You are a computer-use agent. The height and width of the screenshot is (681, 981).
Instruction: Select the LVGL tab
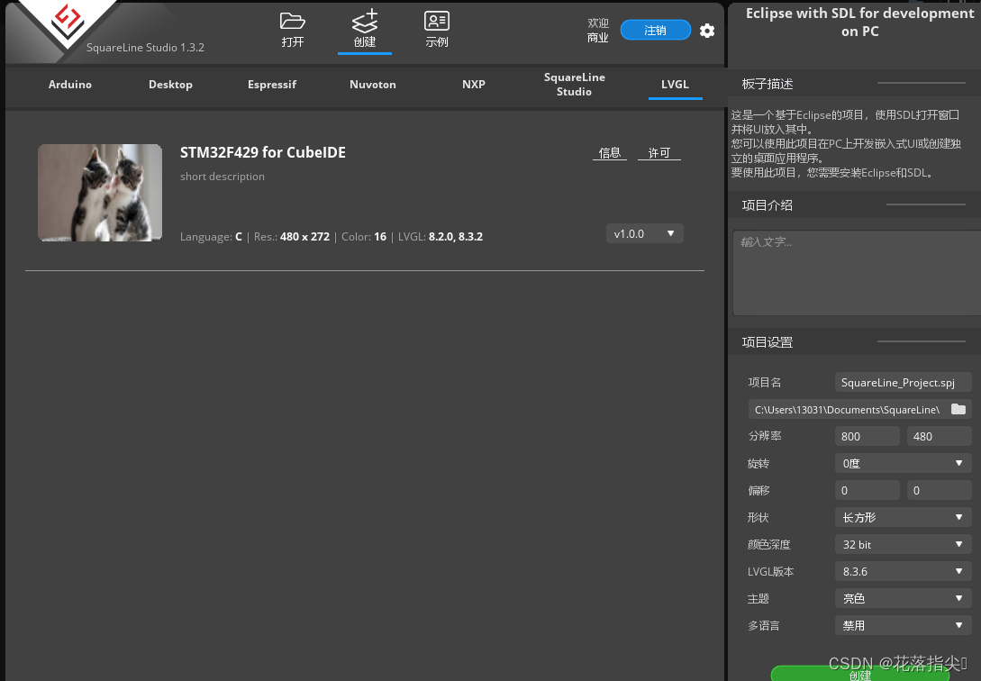click(675, 85)
